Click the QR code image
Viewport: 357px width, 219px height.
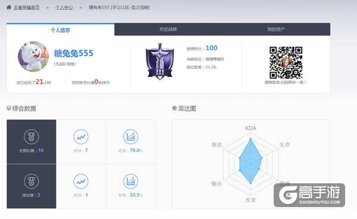click(286, 62)
